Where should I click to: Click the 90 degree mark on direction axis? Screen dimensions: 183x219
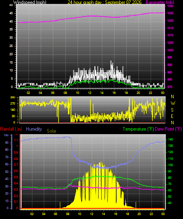tap(13, 116)
